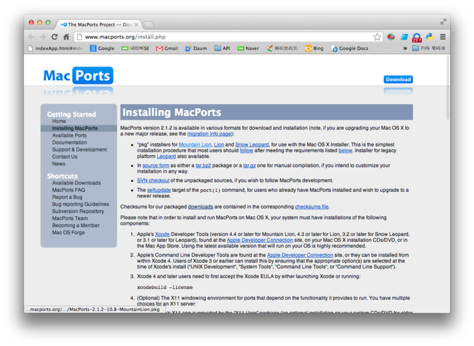Open the home page via house icon
Image resolution: width=474 pixels, height=346 pixels.
click(x=66, y=37)
